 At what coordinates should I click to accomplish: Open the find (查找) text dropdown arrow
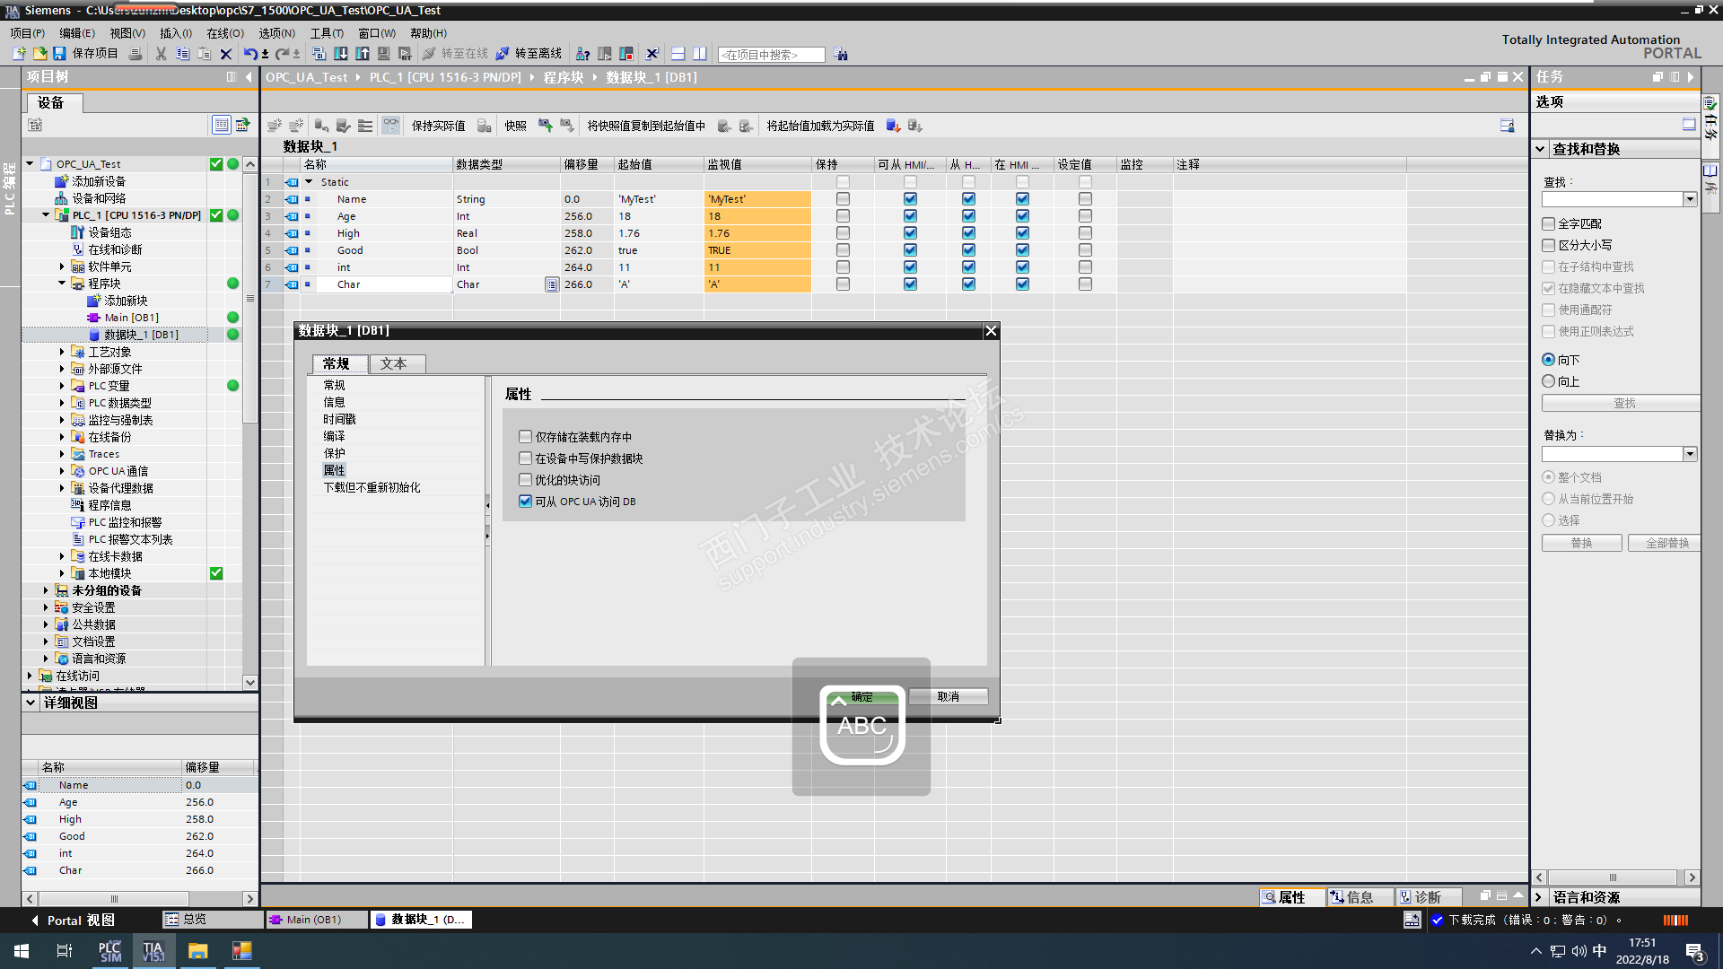1690,199
